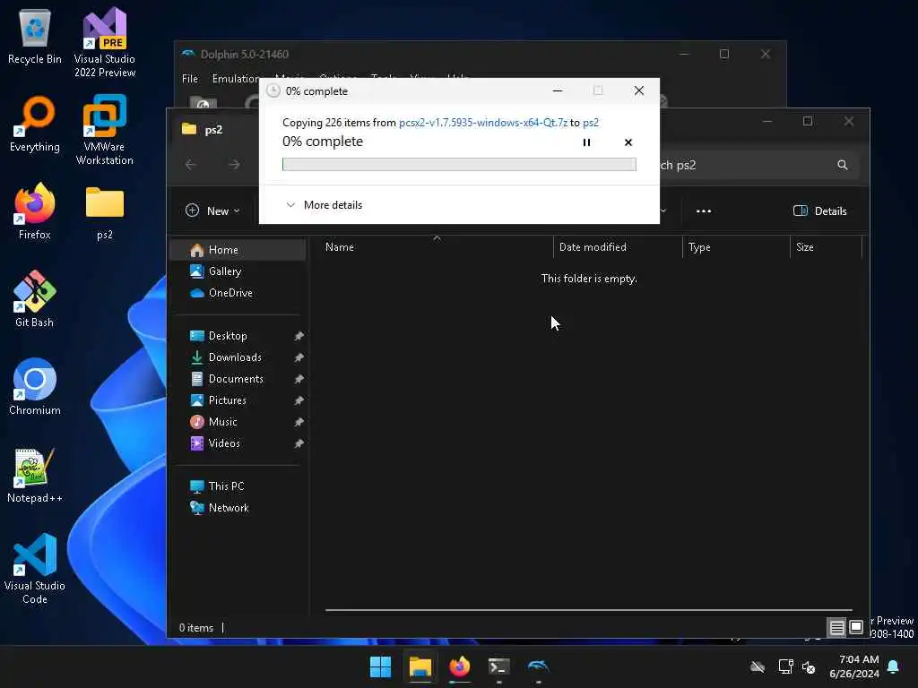Go forward using Explorer's forward arrow
This screenshot has width=918, height=688.
point(234,165)
